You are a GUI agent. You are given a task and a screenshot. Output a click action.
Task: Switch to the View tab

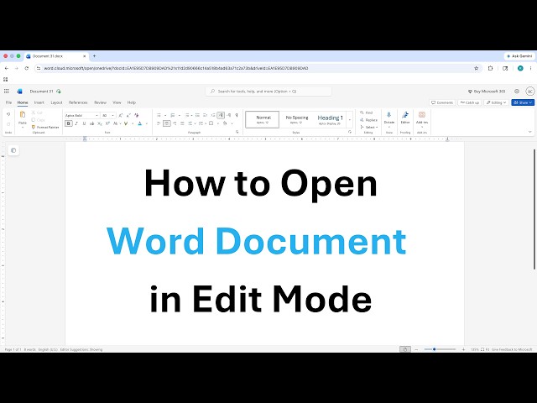117,102
